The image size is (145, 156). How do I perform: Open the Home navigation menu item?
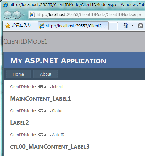tap(18, 74)
